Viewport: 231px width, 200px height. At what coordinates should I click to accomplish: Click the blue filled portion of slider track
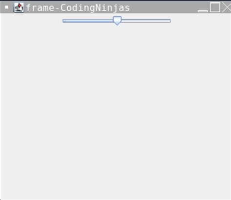point(88,20)
